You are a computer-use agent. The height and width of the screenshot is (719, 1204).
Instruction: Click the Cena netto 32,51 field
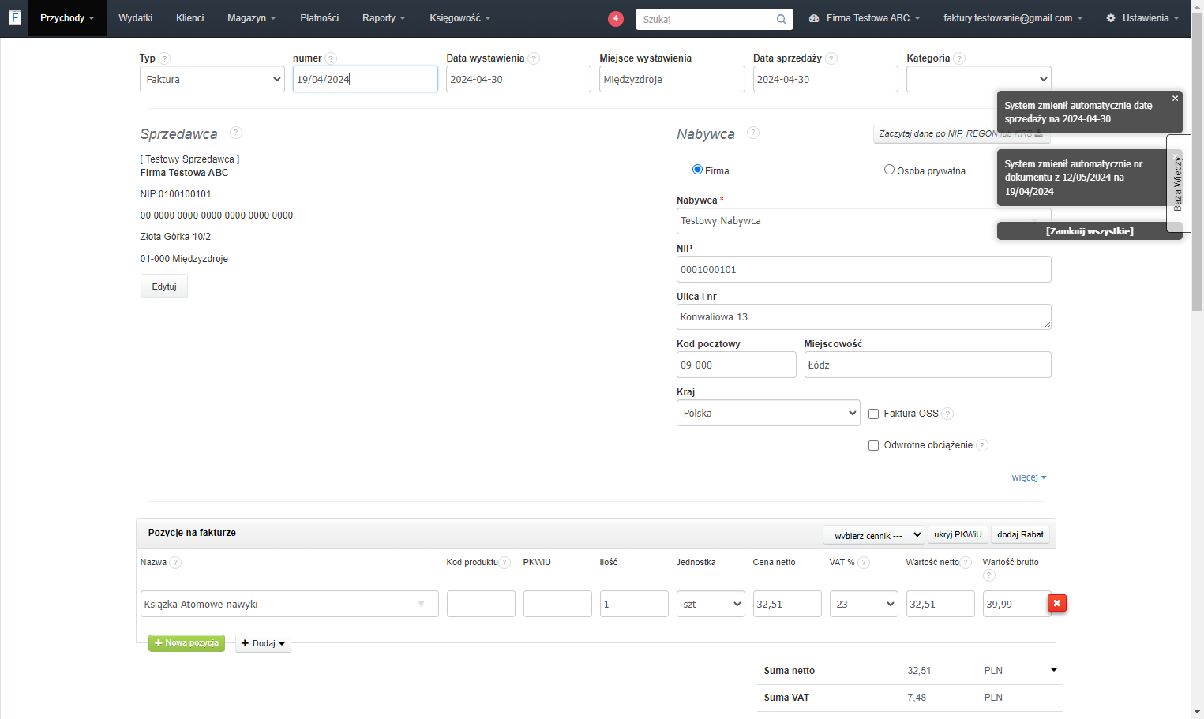[x=787, y=604]
